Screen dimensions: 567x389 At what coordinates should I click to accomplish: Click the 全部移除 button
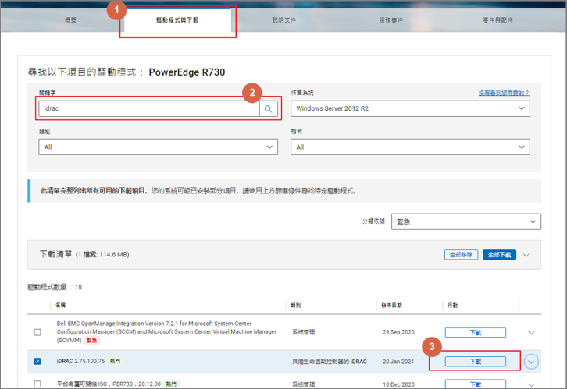(x=461, y=255)
